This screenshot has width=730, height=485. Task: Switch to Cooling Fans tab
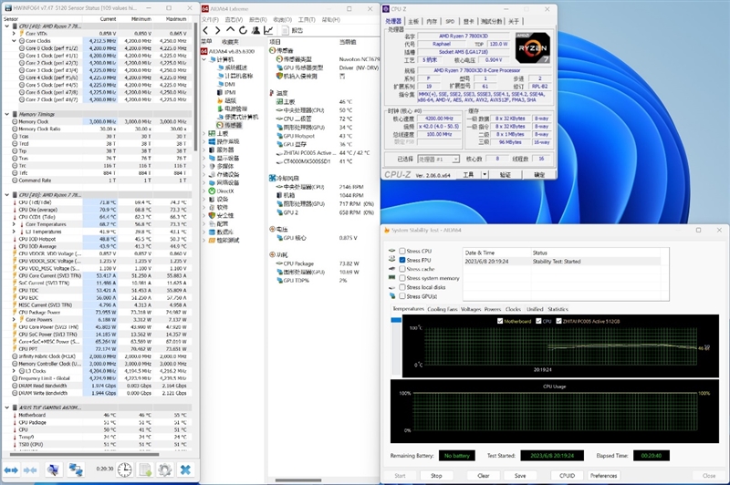pyautogui.click(x=443, y=309)
